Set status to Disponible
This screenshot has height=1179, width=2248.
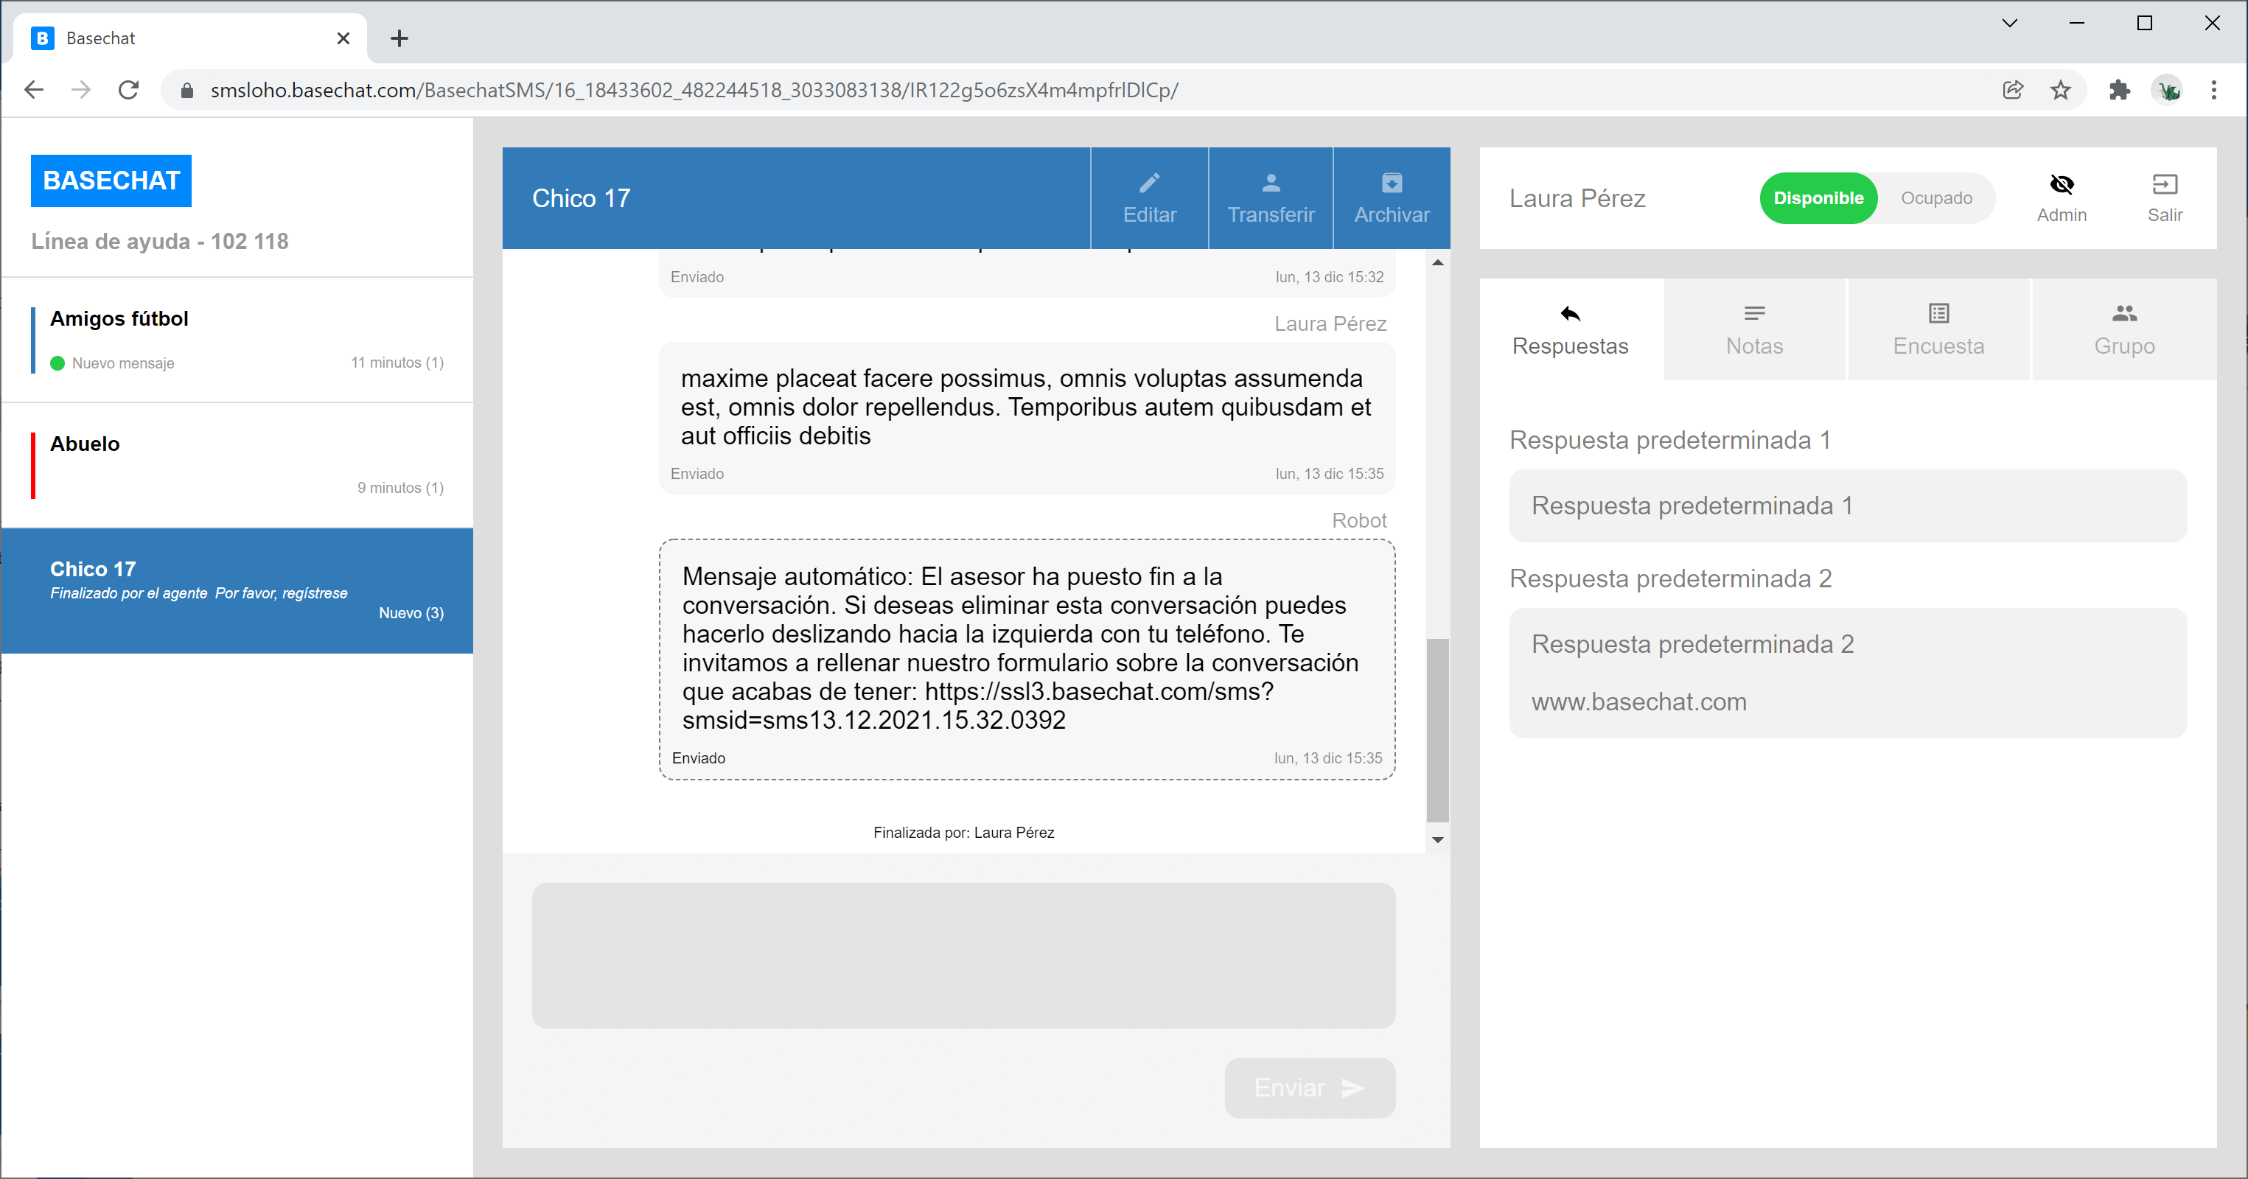click(x=1817, y=198)
